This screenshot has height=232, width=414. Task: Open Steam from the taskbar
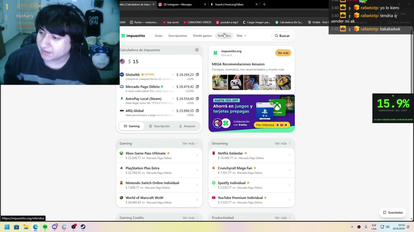83,227
